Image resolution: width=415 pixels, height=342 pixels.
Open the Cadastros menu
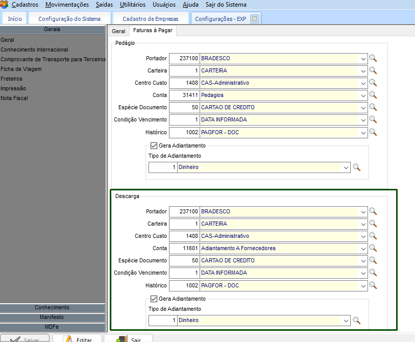[x=25, y=5]
